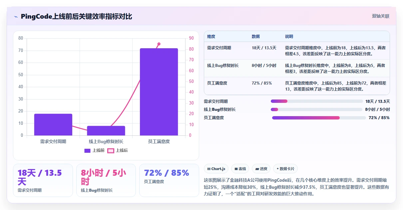The height and width of the screenshot is (210, 403).
Task: Click the icon inside the 表格 chip
Action: click(236, 169)
